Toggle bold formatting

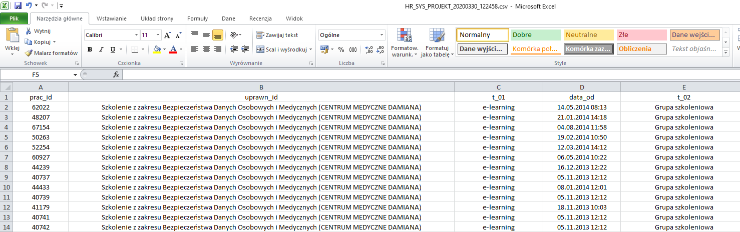tap(90, 49)
